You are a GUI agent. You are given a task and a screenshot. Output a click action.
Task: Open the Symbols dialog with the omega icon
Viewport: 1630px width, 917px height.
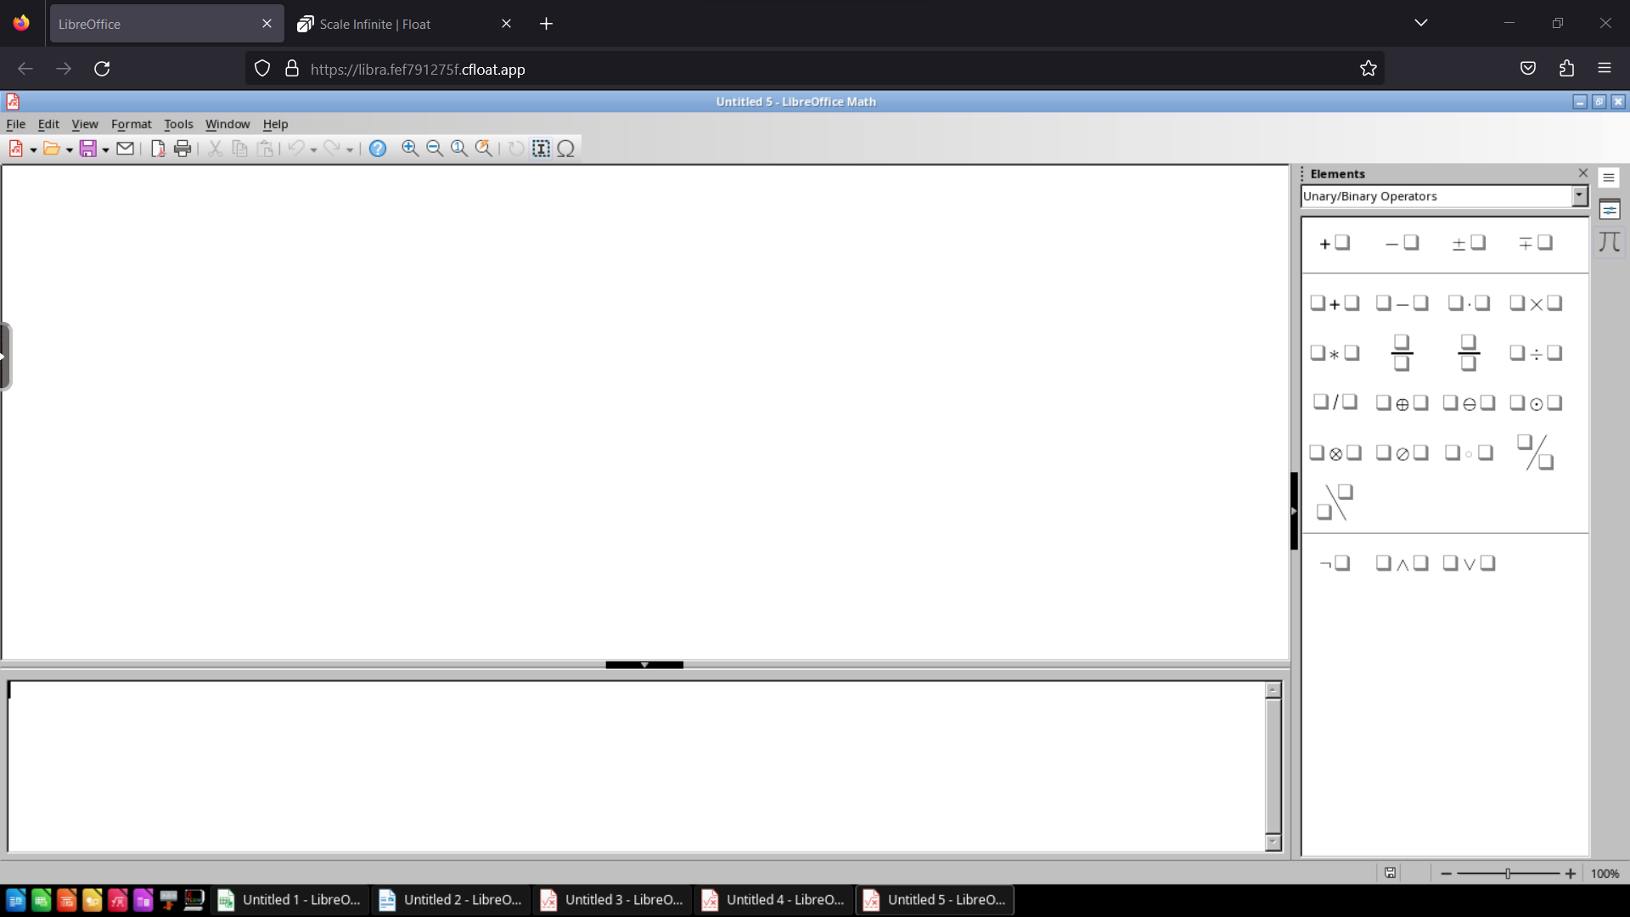[566, 149]
